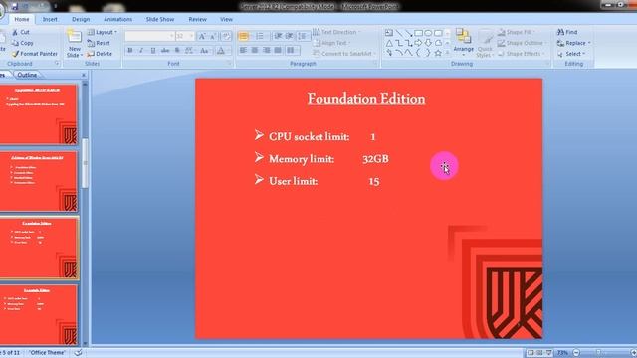Open the Layout dropdown
This screenshot has height=358, width=637.
click(x=103, y=32)
